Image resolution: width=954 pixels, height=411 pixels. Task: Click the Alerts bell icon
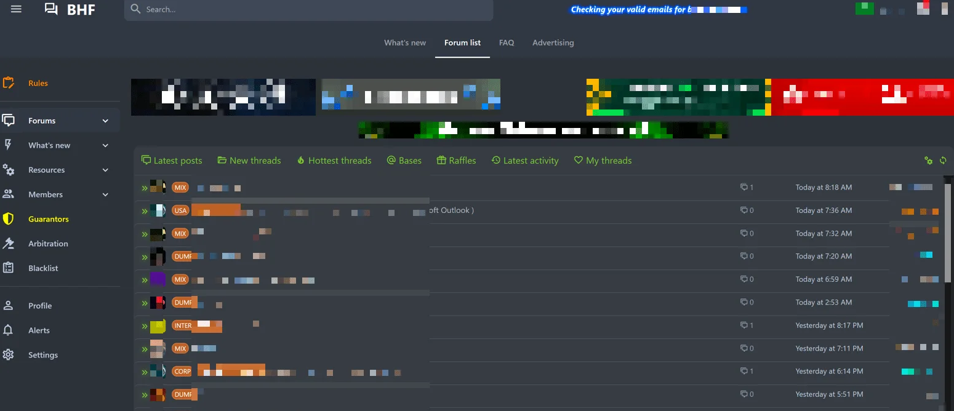[x=8, y=330]
